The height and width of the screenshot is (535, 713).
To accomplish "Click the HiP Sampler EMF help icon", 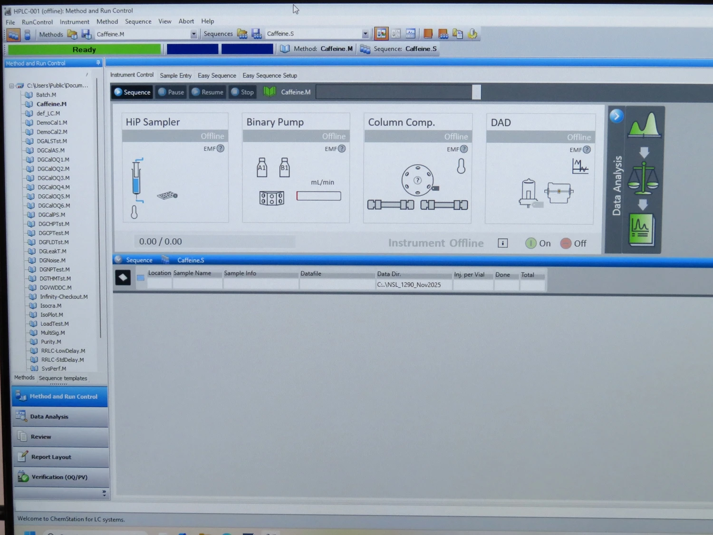I will pos(221,148).
